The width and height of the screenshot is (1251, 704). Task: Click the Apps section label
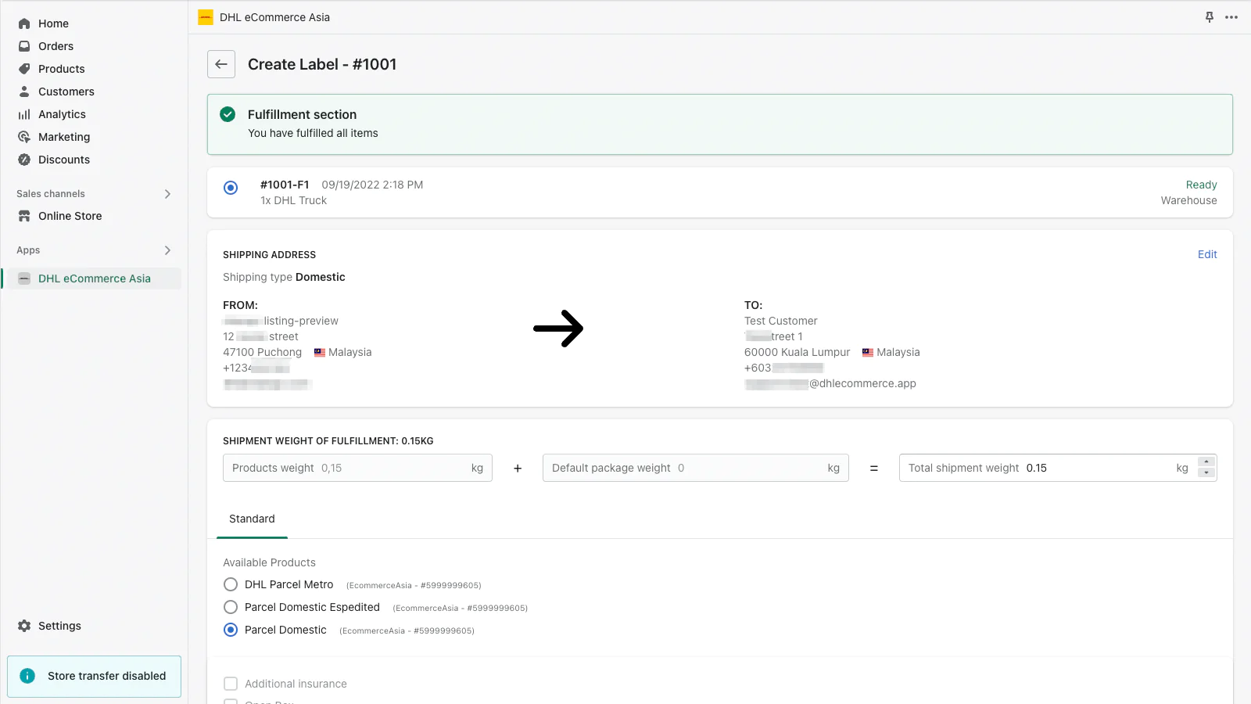coord(28,250)
